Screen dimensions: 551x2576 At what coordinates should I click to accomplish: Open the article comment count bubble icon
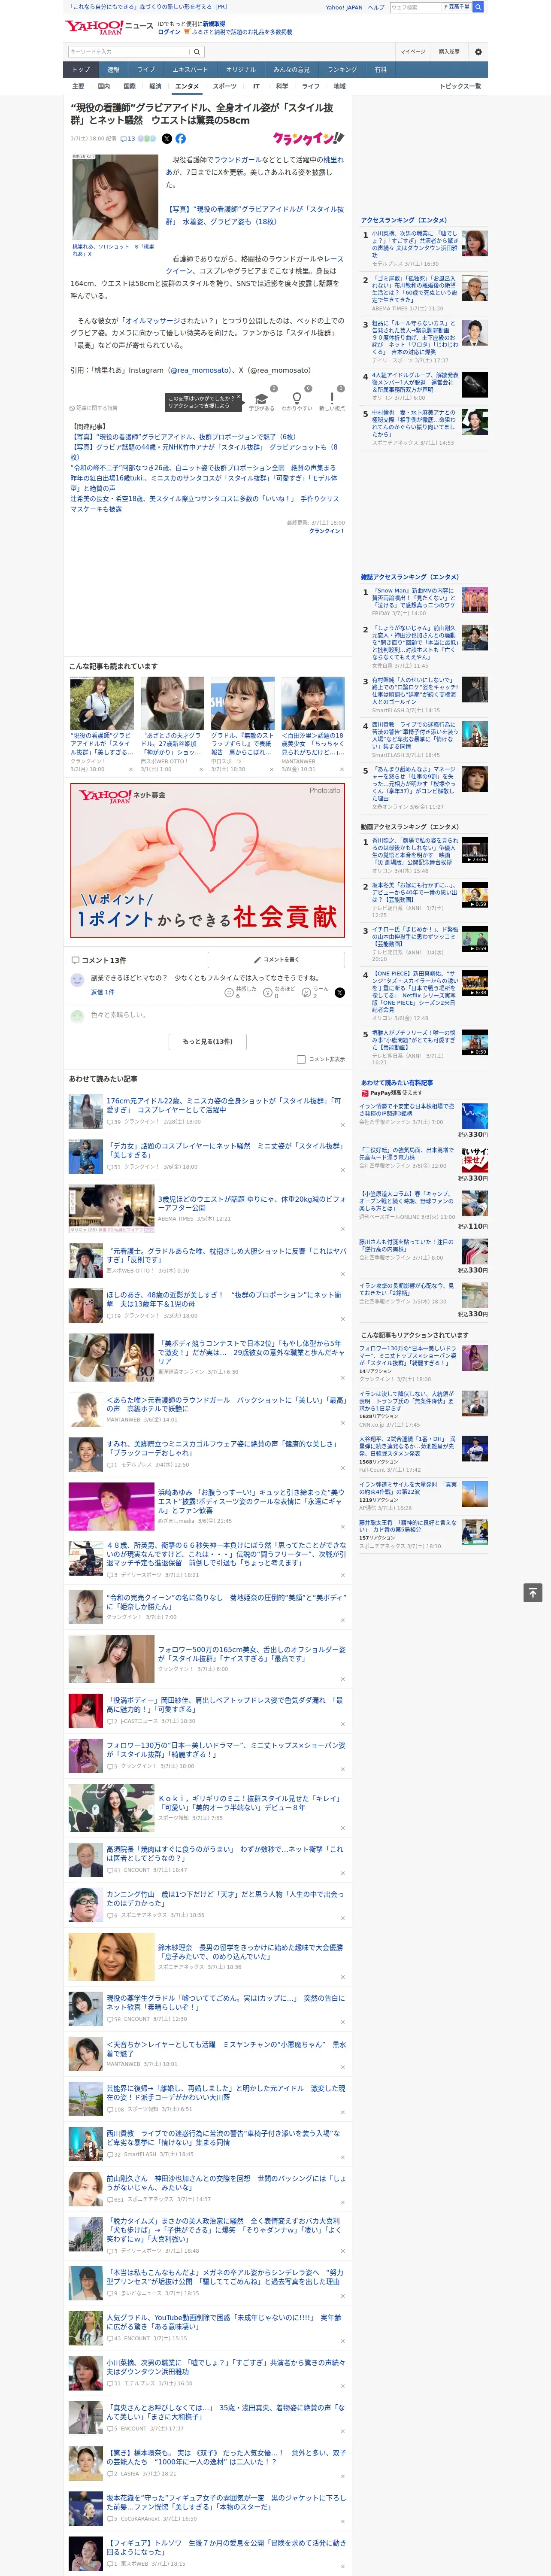(124, 139)
